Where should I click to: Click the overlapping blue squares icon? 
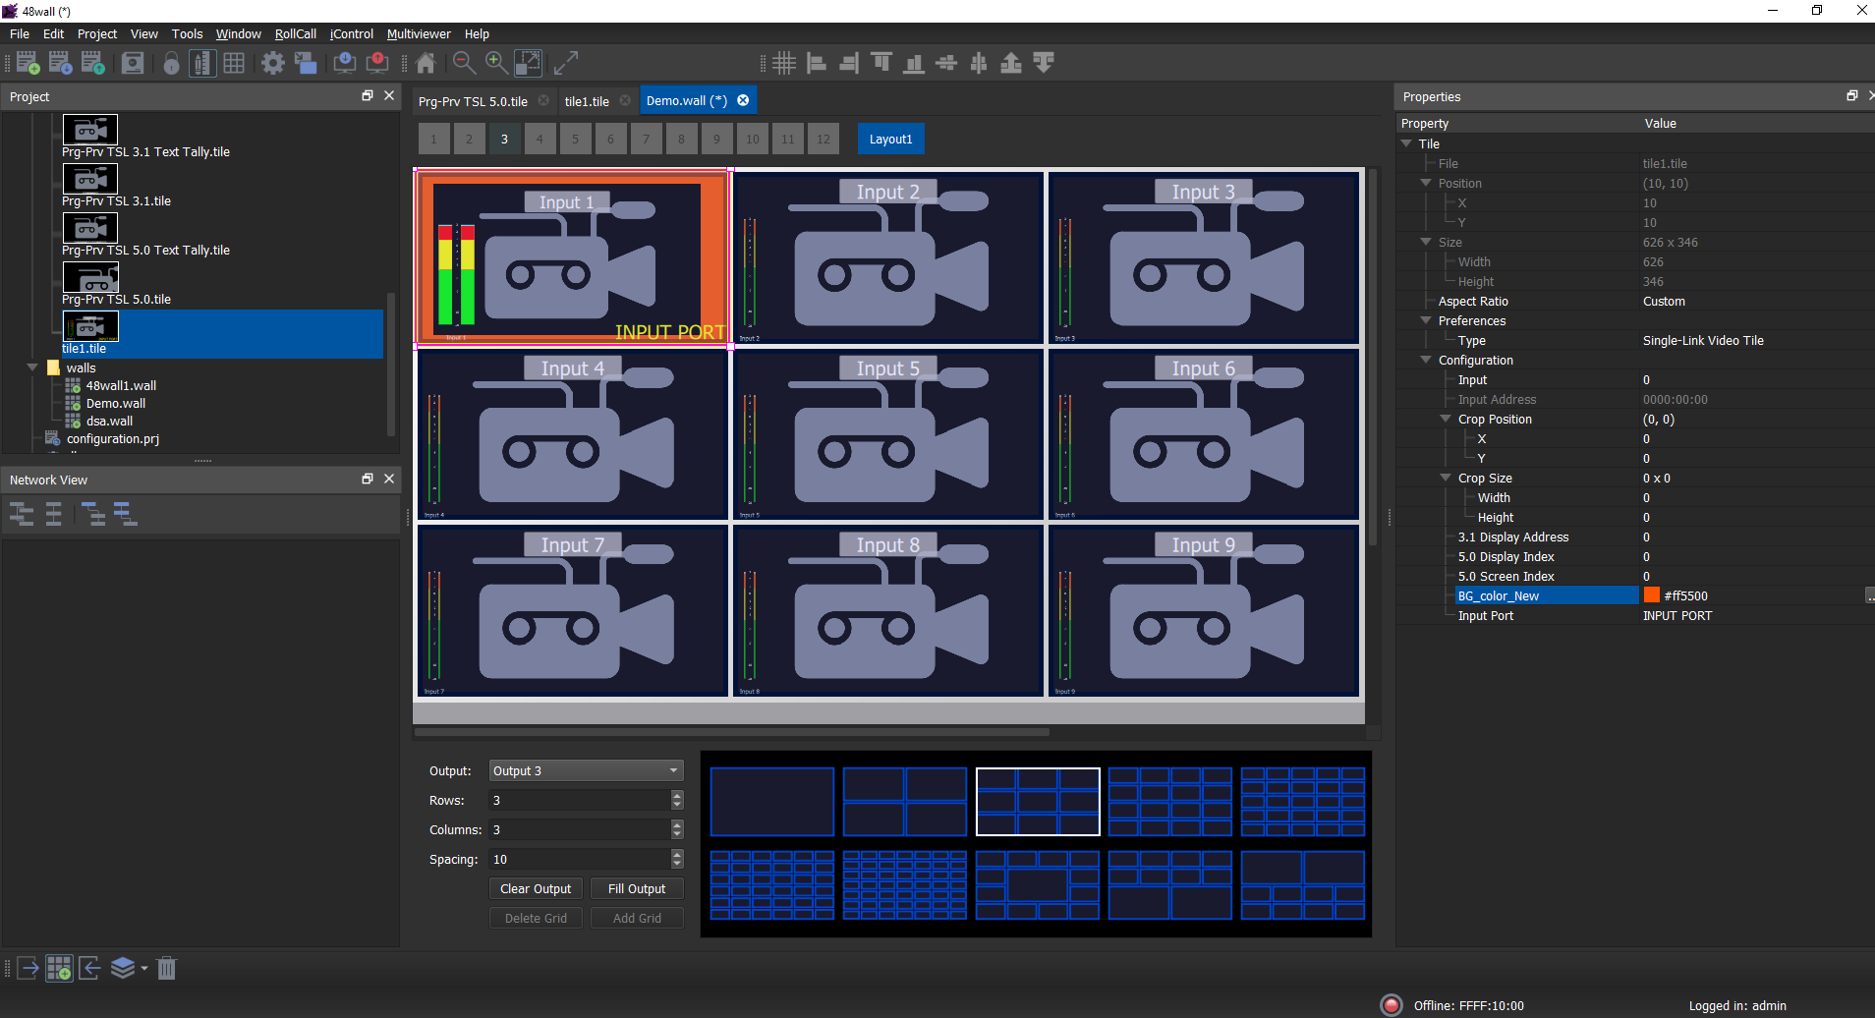(306, 63)
